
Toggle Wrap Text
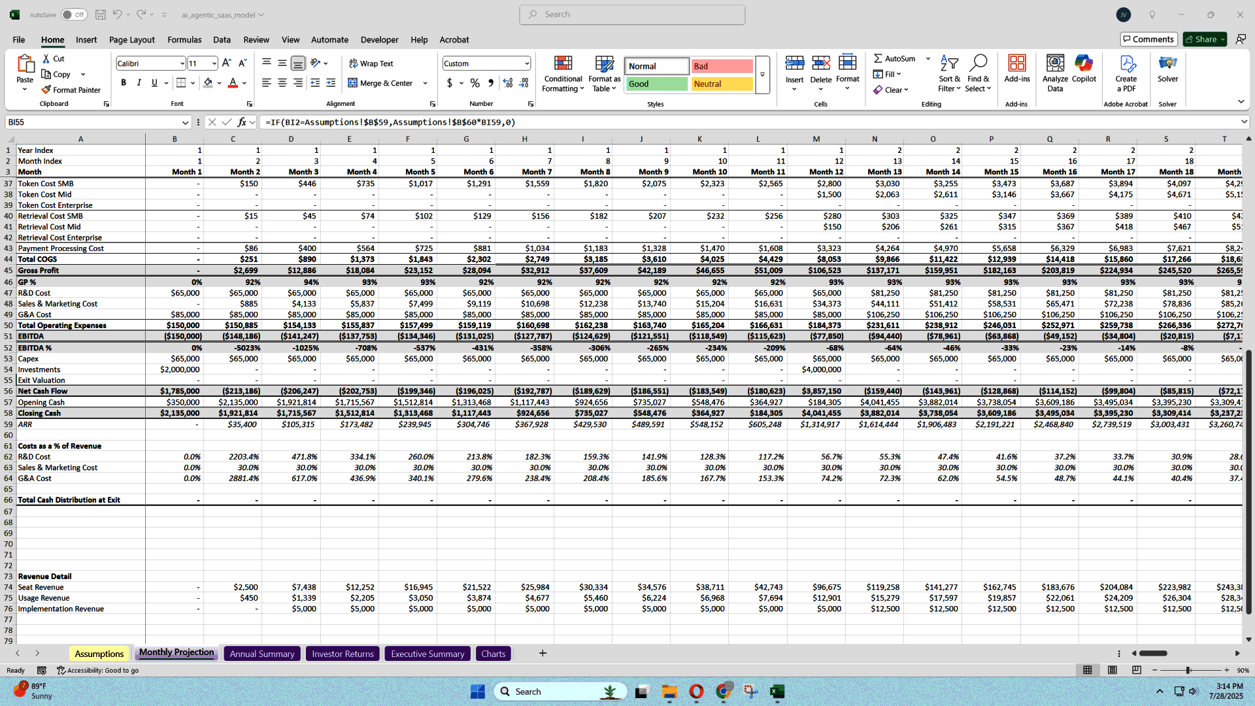371,63
